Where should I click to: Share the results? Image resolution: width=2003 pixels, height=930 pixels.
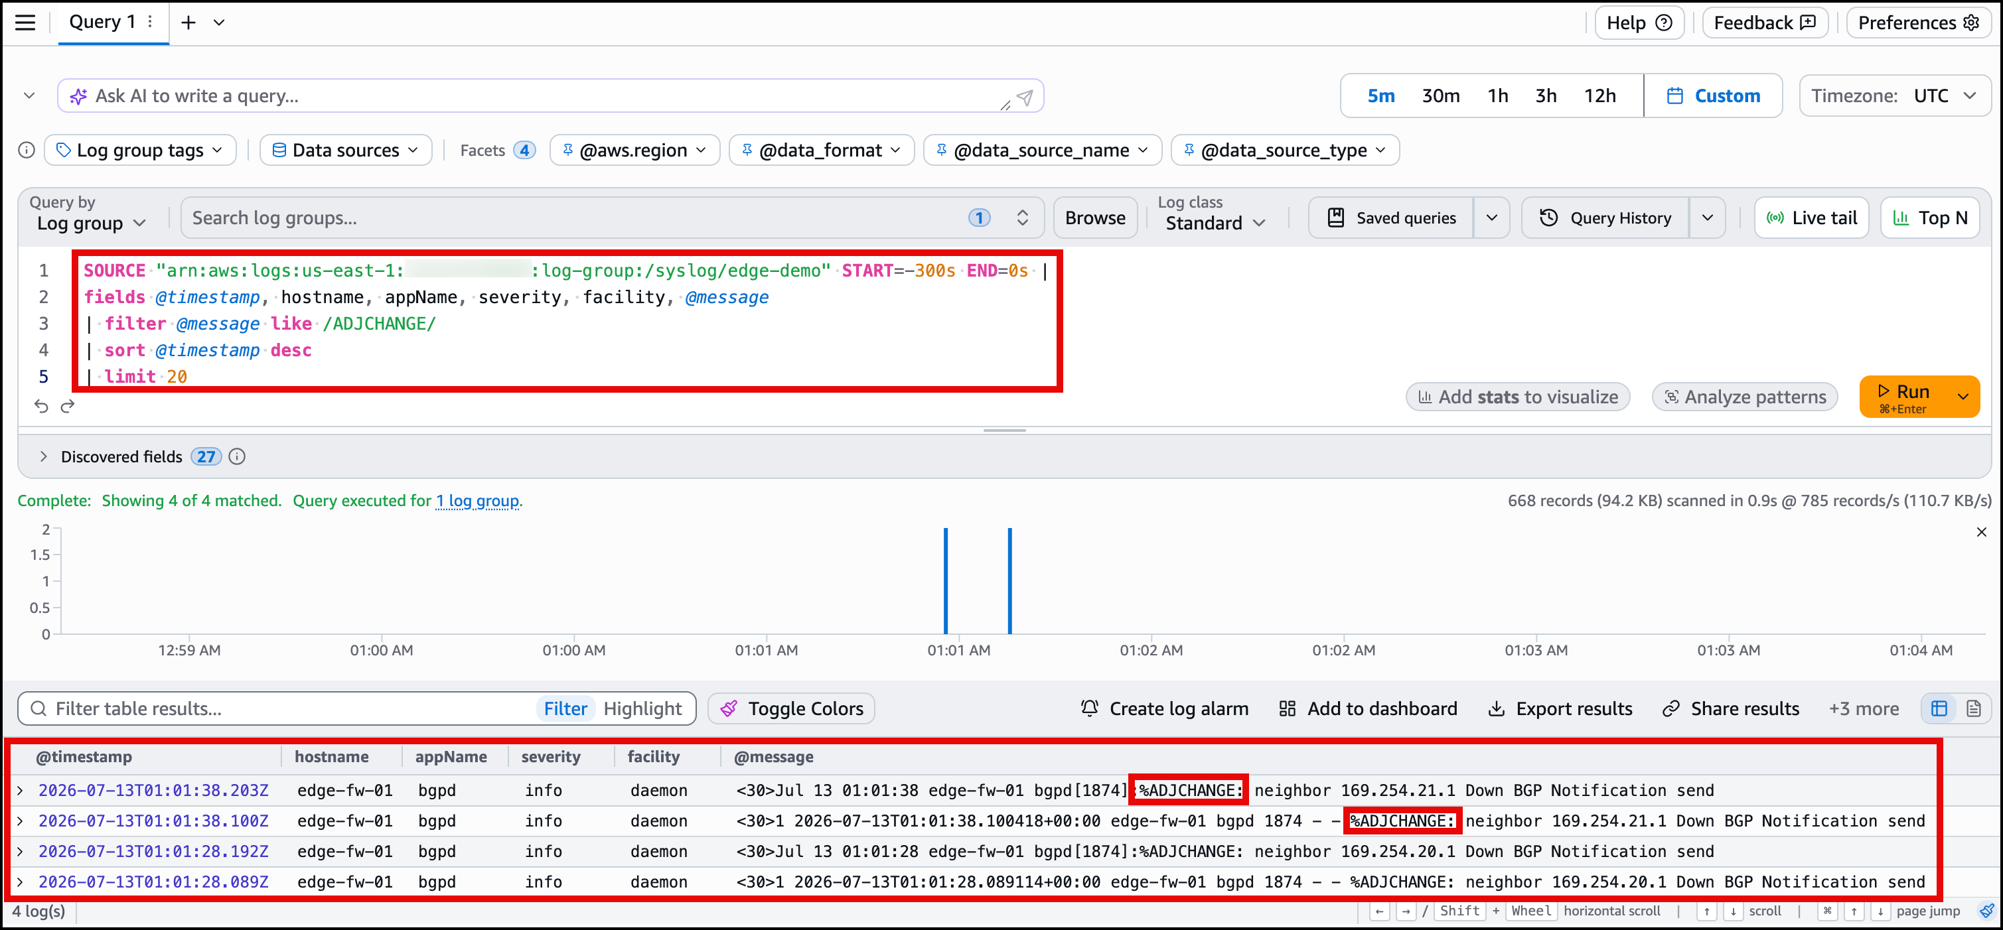(1731, 708)
